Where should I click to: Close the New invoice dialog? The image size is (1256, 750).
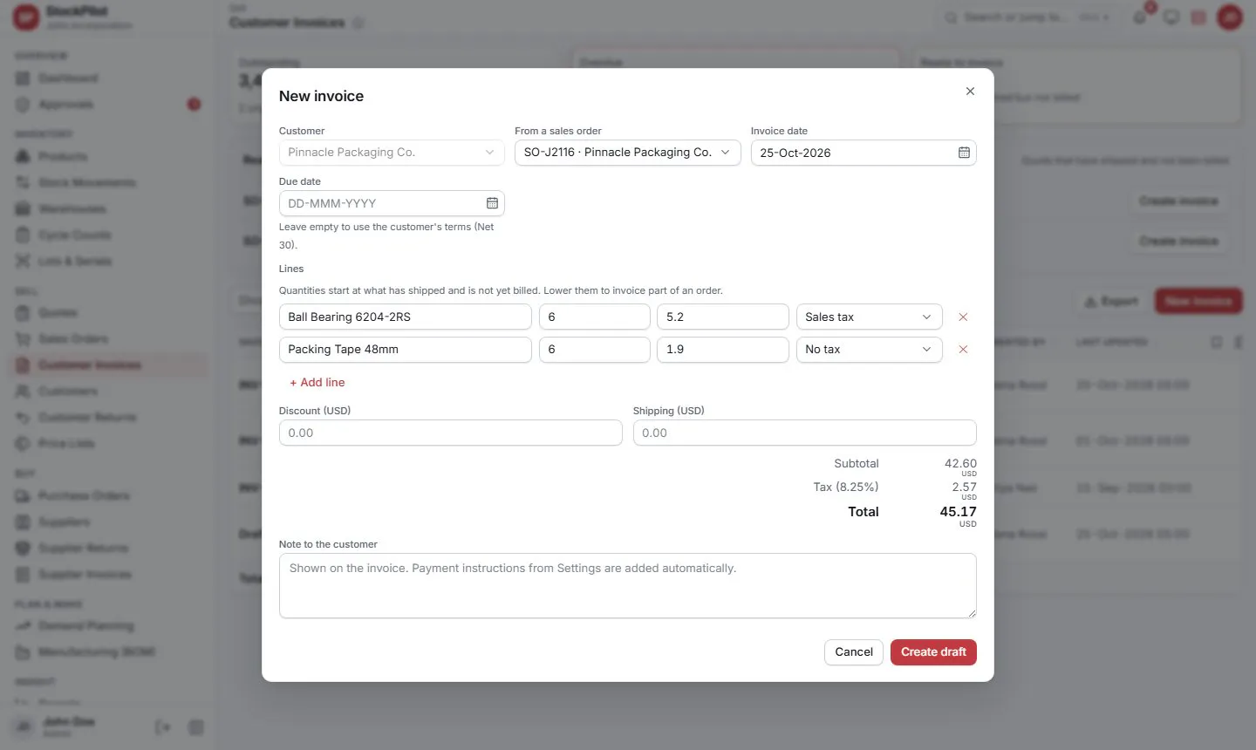(x=970, y=92)
